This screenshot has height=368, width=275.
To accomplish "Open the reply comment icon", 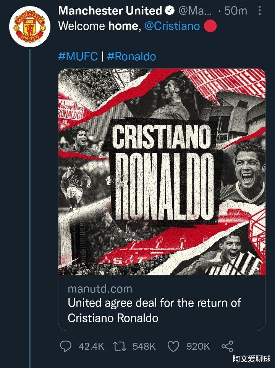I will pyautogui.click(x=66, y=346).
